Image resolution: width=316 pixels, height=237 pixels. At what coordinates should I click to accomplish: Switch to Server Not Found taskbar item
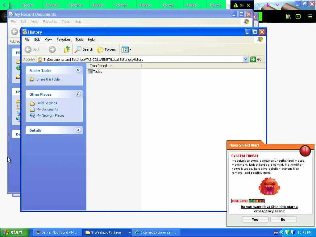(57, 233)
